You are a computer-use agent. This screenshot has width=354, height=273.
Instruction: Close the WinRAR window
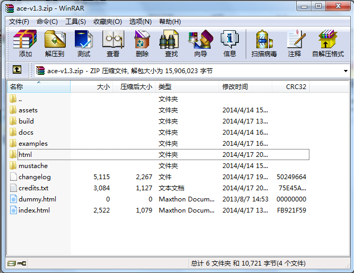pos(338,6)
